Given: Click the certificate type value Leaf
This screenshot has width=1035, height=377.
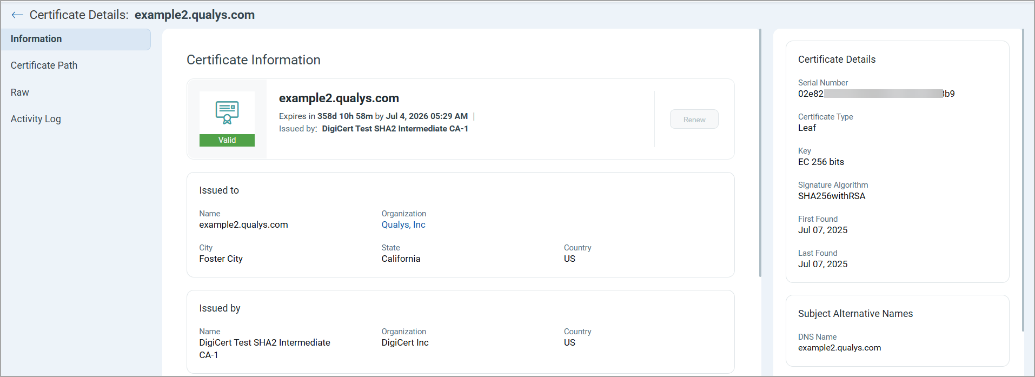Looking at the screenshot, I should point(807,128).
